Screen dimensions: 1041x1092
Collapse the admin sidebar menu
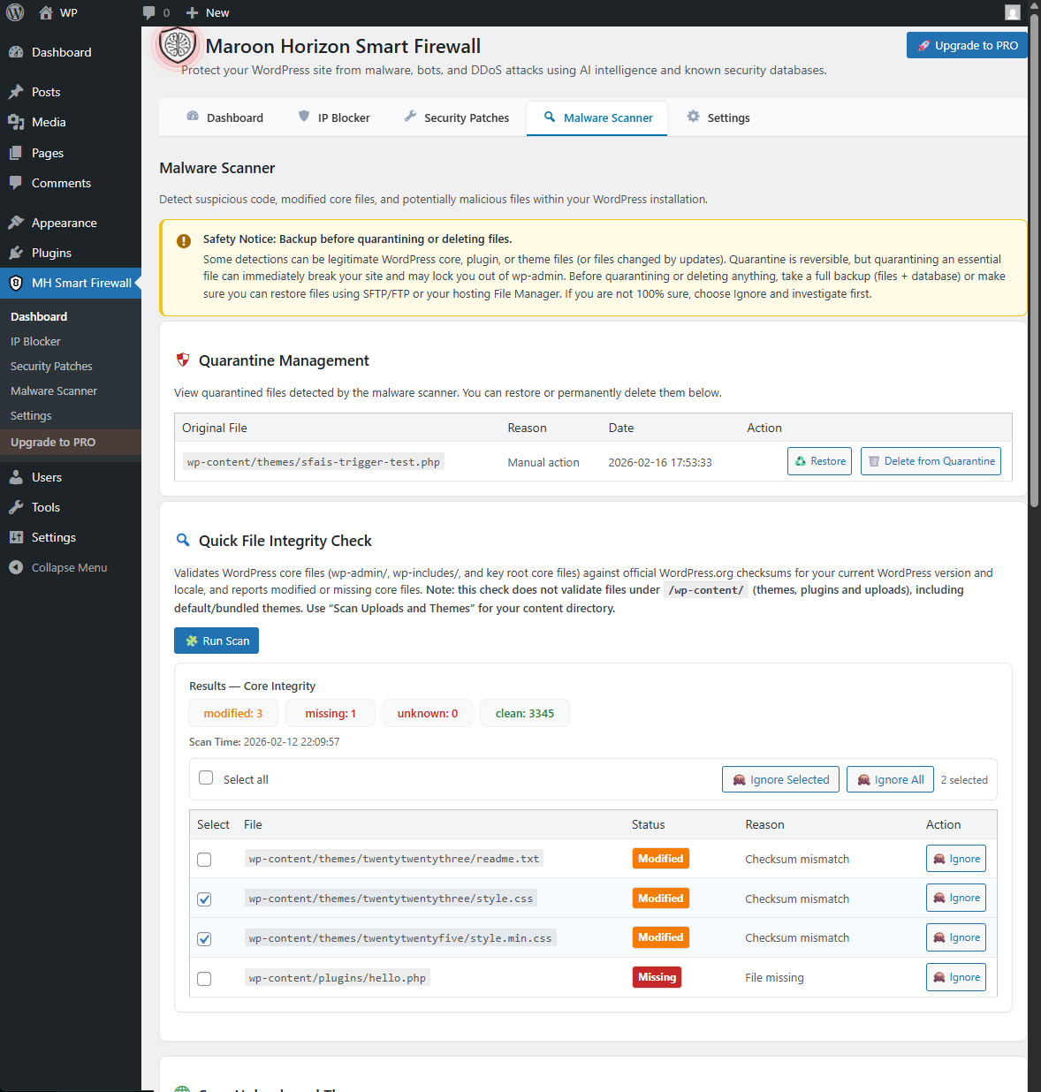57,566
